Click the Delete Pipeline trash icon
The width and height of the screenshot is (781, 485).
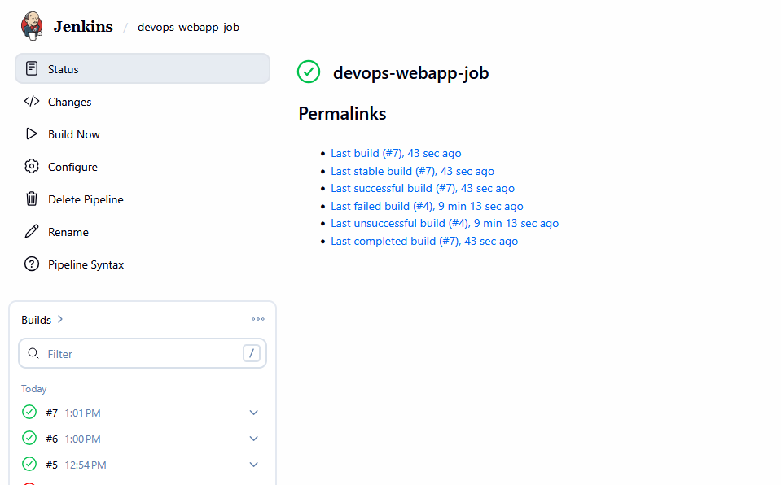point(32,199)
